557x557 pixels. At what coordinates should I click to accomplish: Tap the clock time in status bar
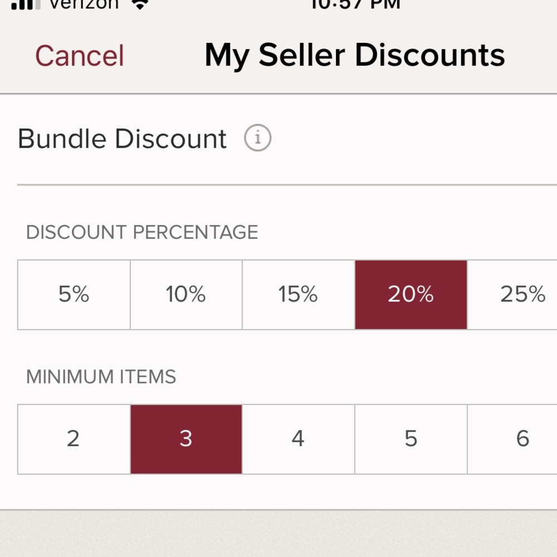tap(355, 4)
